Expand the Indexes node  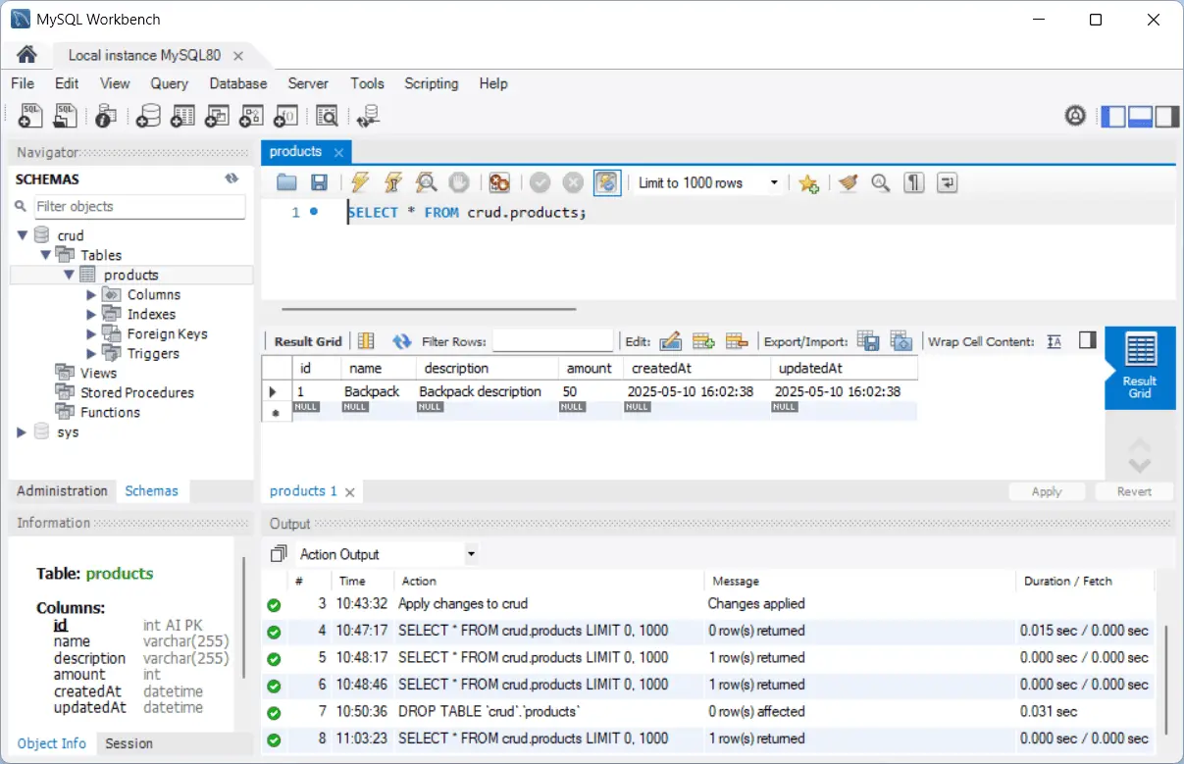[91, 314]
